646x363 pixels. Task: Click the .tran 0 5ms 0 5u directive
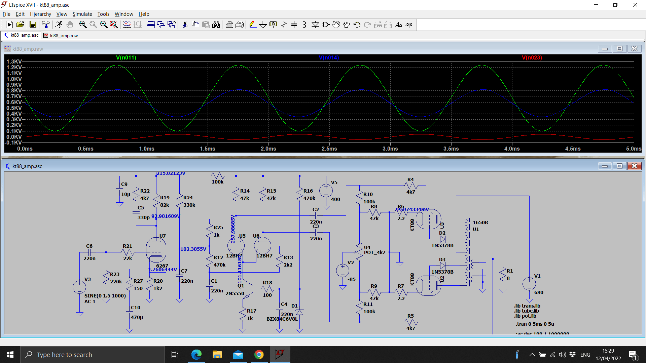point(535,324)
